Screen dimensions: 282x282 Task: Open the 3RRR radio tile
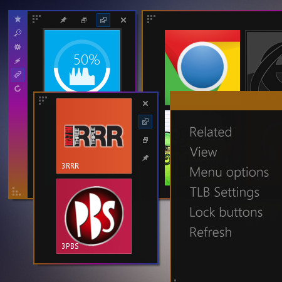(94, 136)
